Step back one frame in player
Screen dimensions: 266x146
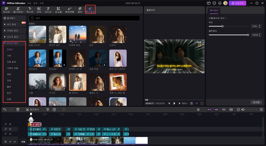(169, 103)
